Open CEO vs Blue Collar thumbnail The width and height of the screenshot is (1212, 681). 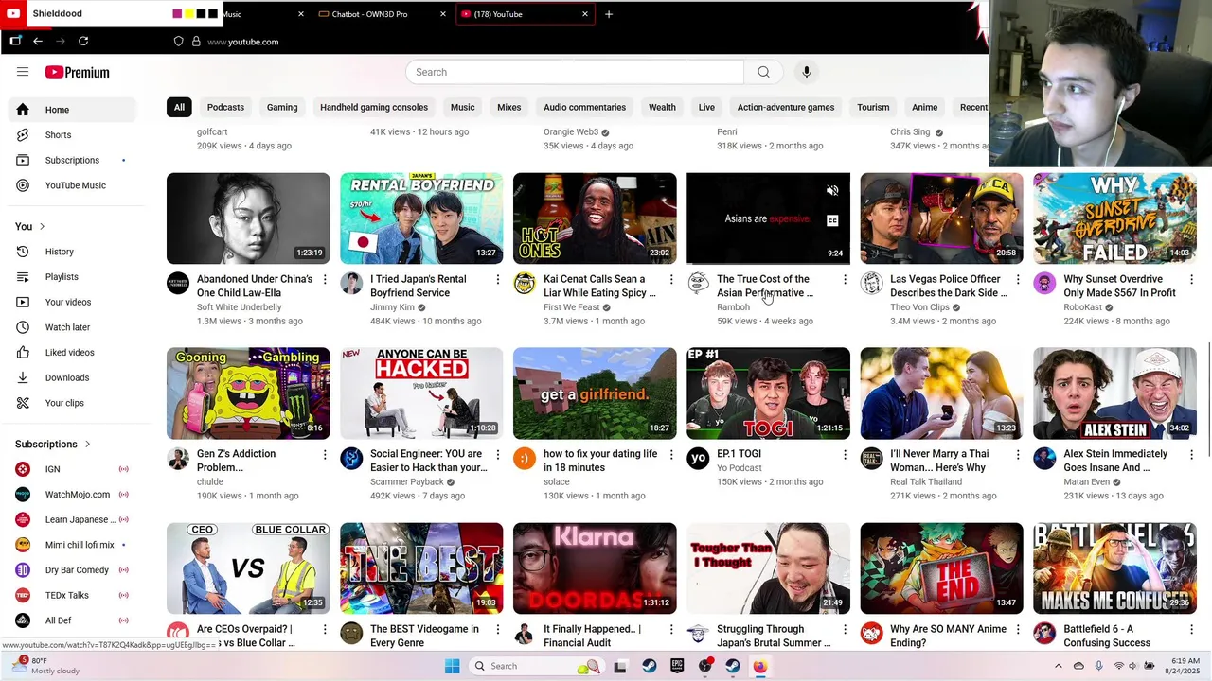[248, 568]
